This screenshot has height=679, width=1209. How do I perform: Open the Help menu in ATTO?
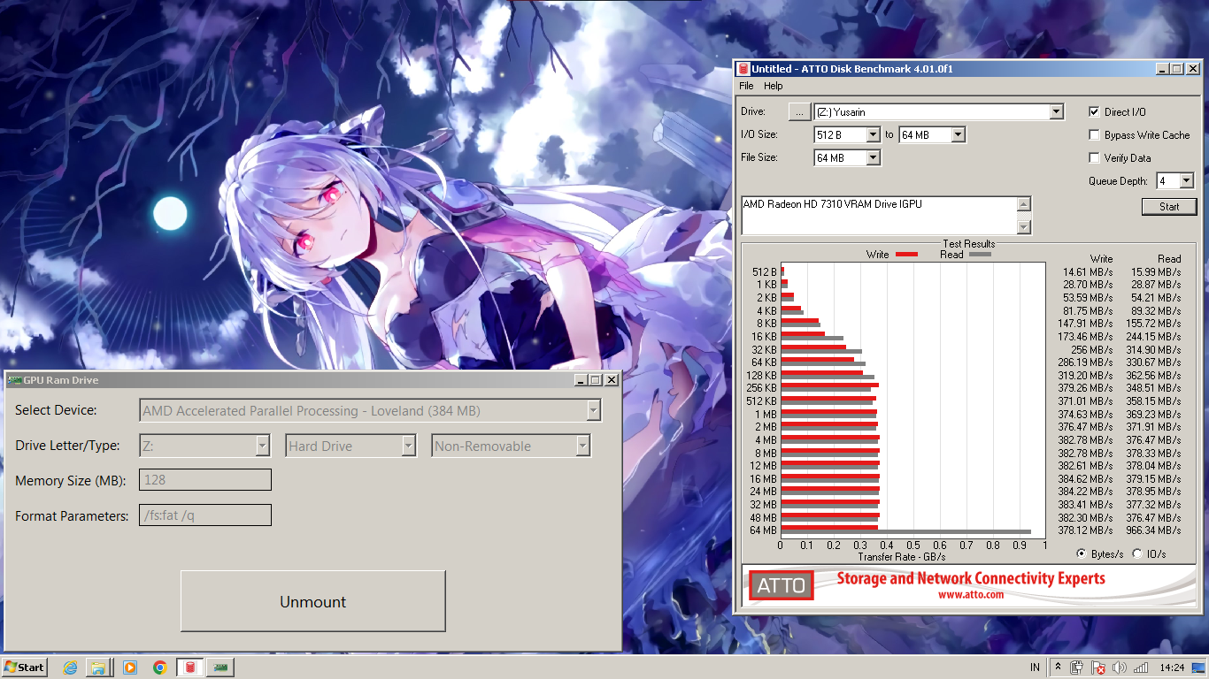(x=774, y=87)
